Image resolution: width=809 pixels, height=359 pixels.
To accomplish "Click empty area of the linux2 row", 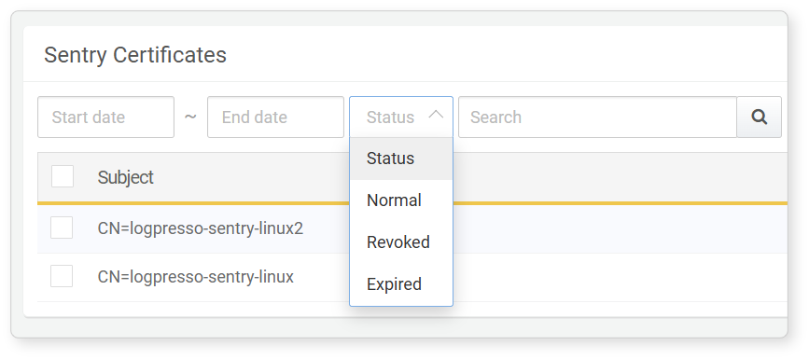I will click(x=620, y=228).
